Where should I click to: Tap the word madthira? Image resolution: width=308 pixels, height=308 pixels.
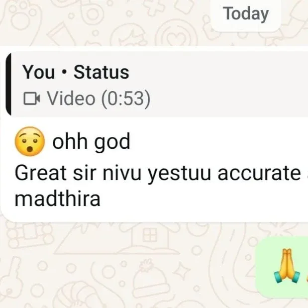pyautogui.click(x=58, y=199)
